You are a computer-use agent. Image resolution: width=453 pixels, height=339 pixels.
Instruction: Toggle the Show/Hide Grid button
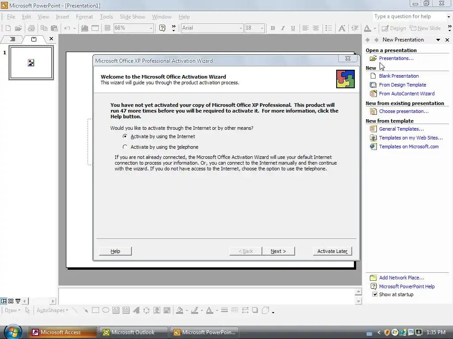(x=107, y=28)
